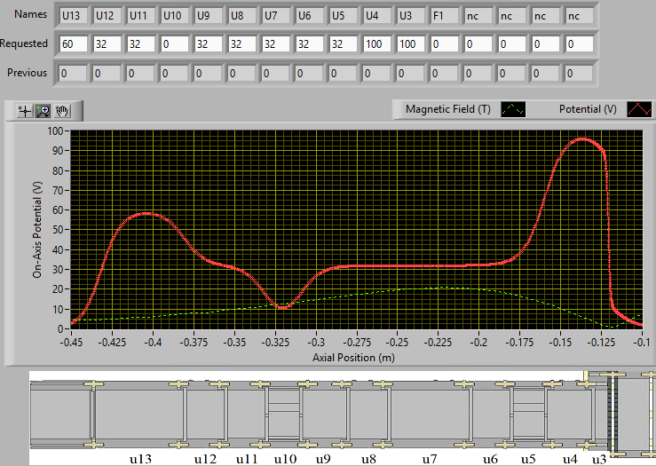
Task: Click the 50 tick on the Y axis
Action: click(58, 230)
